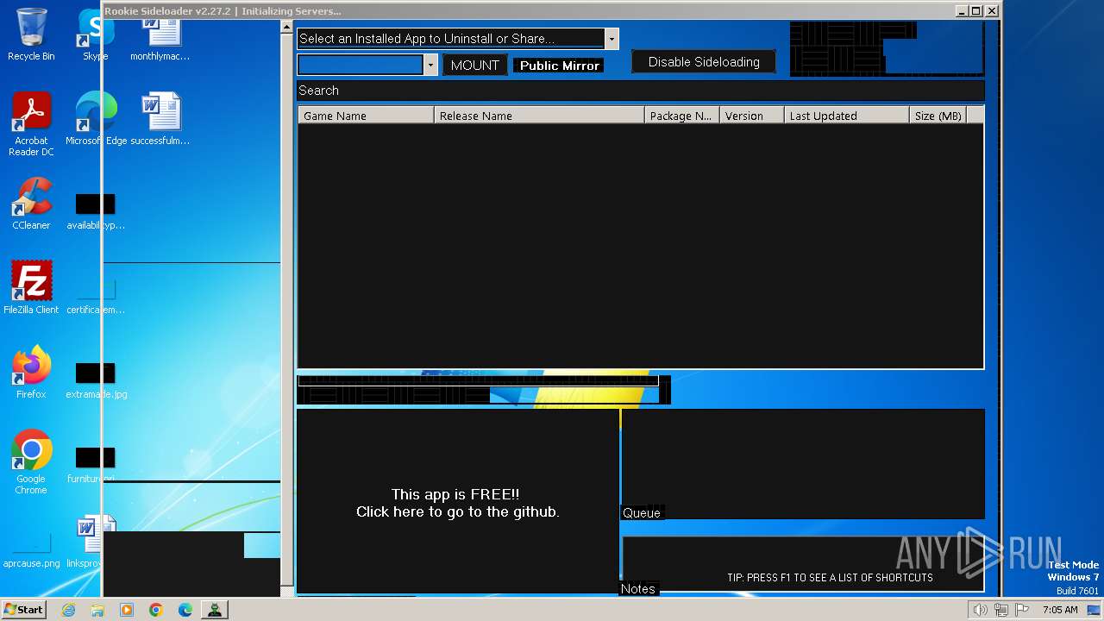Launch CCleaner desktop shortcut

pos(31,204)
